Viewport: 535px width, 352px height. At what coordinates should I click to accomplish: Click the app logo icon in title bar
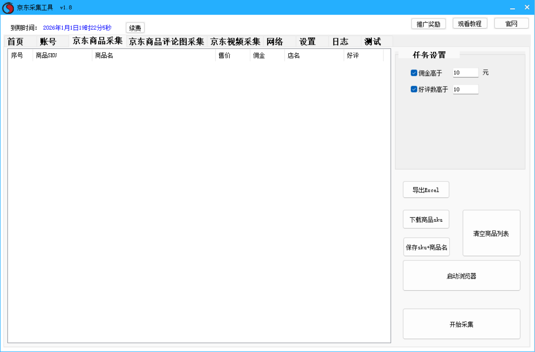pyautogui.click(x=8, y=8)
